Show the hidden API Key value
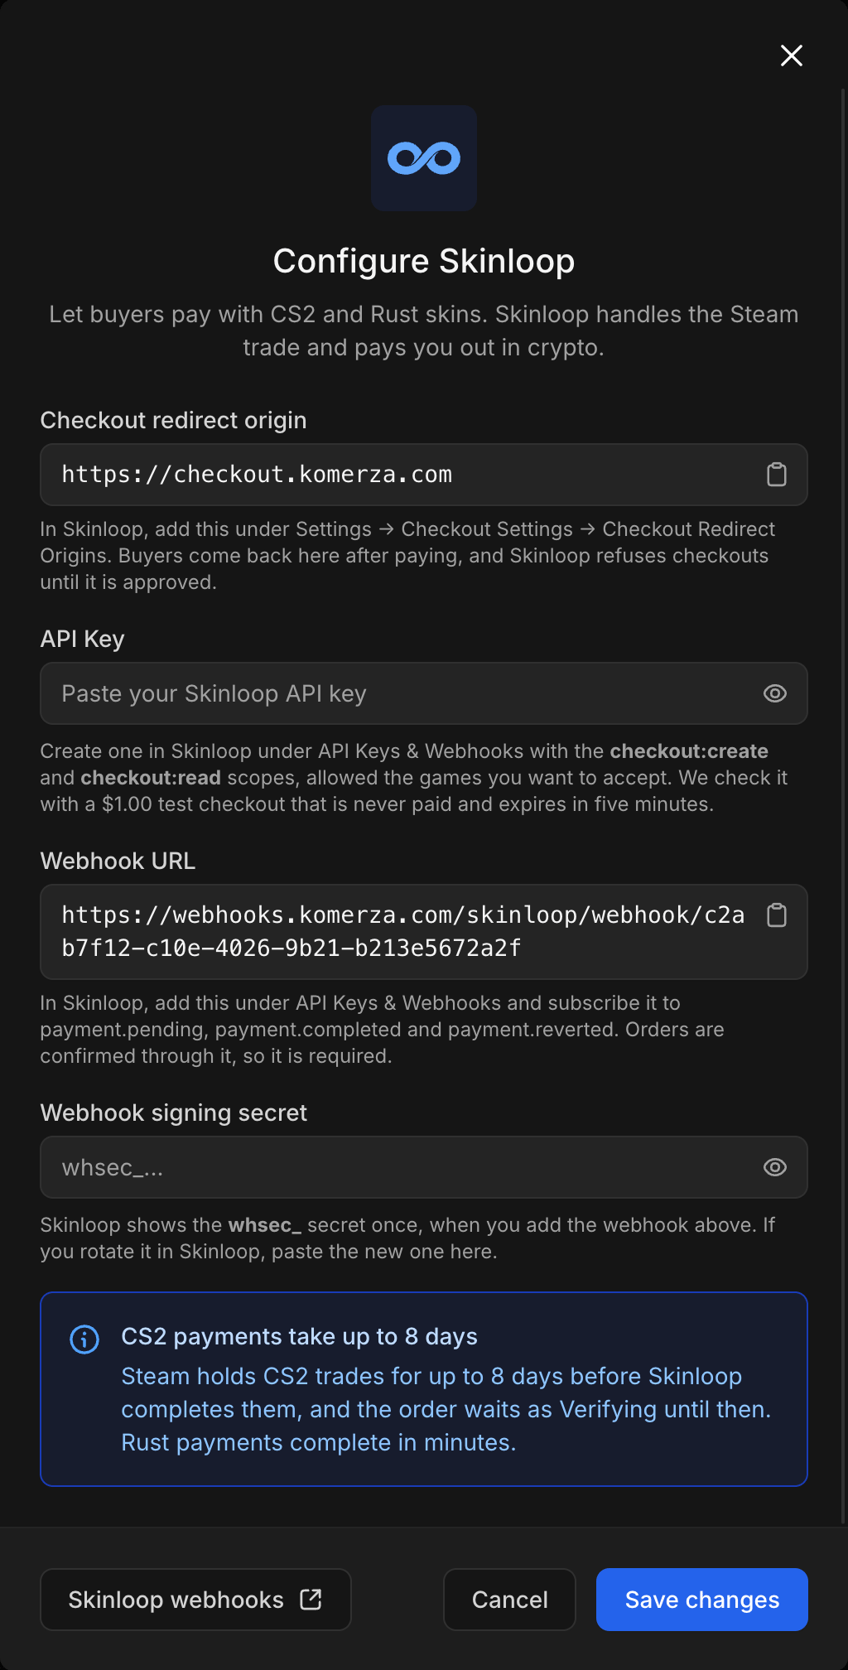The width and height of the screenshot is (848, 1670). click(775, 693)
